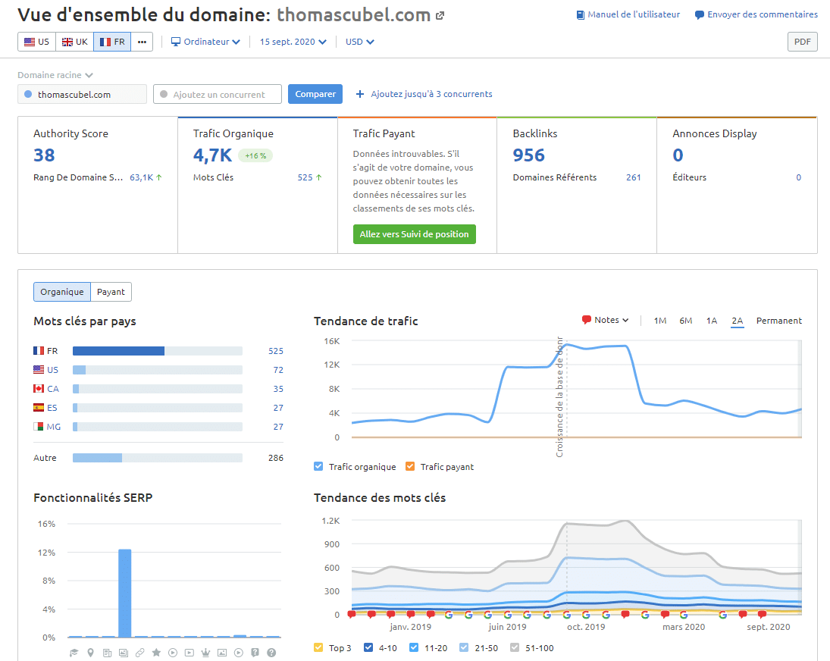
Task: Click the chain link SERP feature icon
Action: coord(139,653)
